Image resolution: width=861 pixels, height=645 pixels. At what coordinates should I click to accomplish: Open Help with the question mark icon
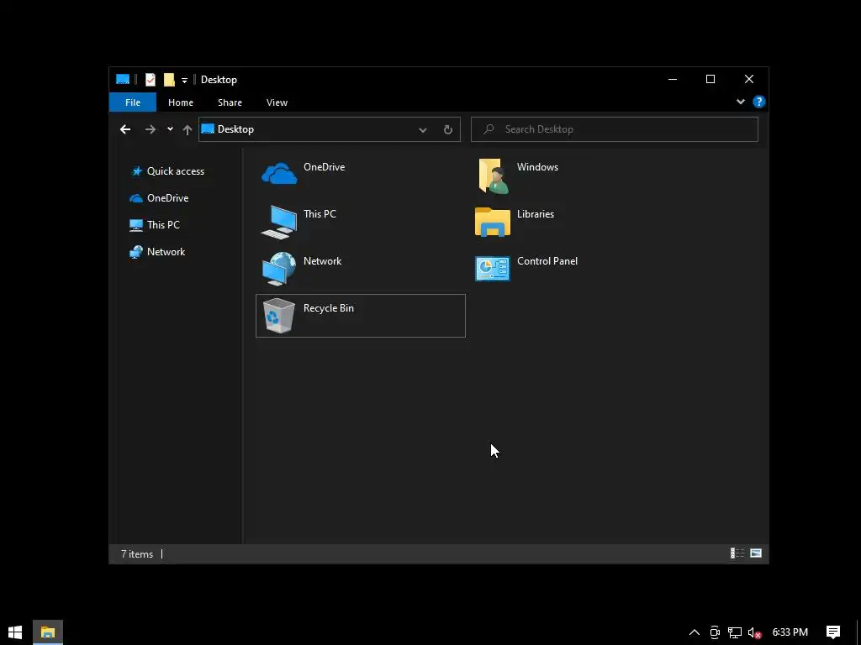759,102
